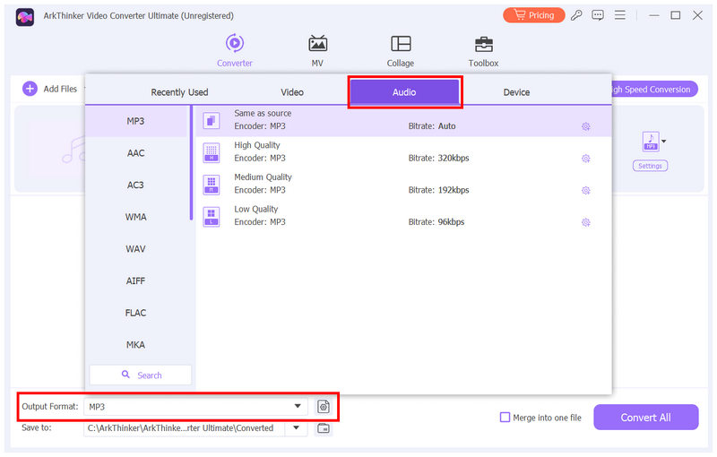Click the Settings button under MP3 icon
This screenshot has height=457, width=717.
[651, 166]
